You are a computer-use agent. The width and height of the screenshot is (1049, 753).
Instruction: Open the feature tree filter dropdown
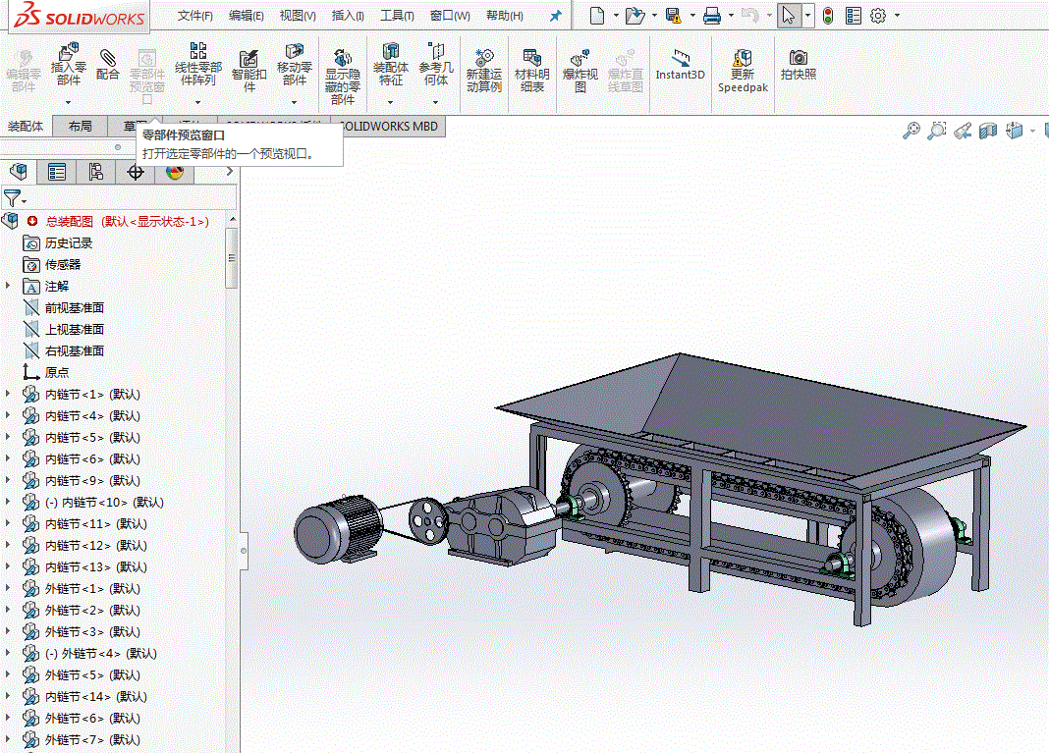[15, 198]
